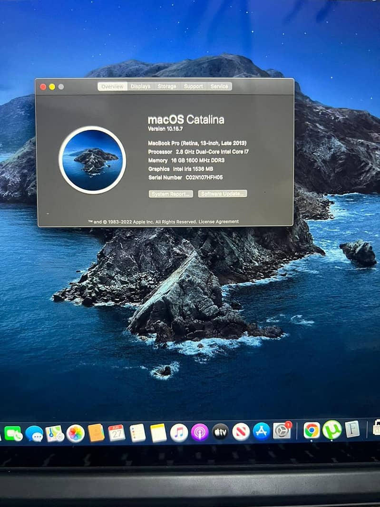
Task: Open Calendar showing 27 in Dock
Action: pyautogui.click(x=117, y=433)
